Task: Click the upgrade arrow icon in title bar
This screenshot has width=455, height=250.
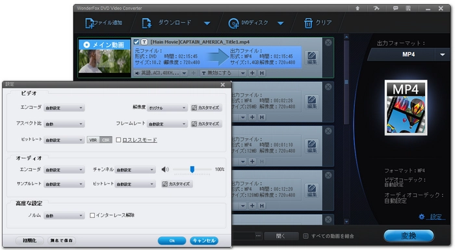Action: pos(357,8)
